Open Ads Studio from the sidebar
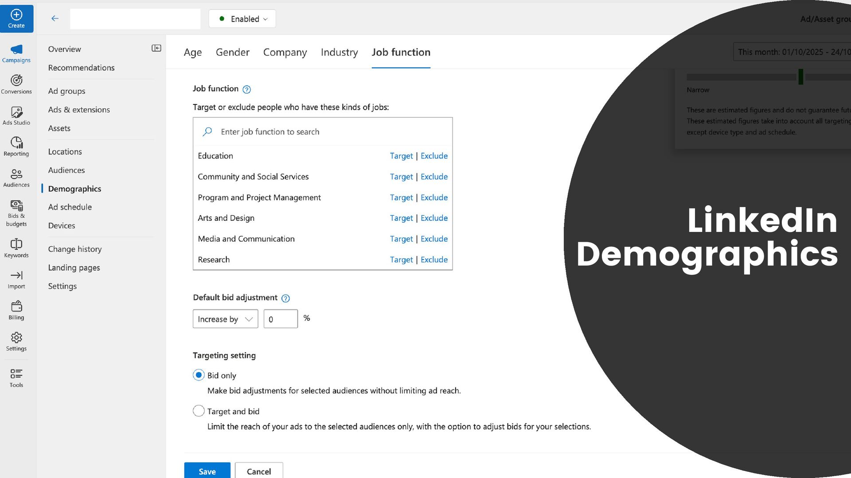Image resolution: width=851 pixels, height=478 pixels. click(16, 116)
